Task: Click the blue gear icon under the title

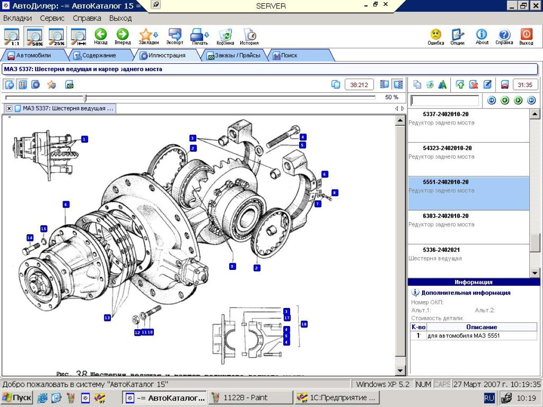Action: (36, 85)
